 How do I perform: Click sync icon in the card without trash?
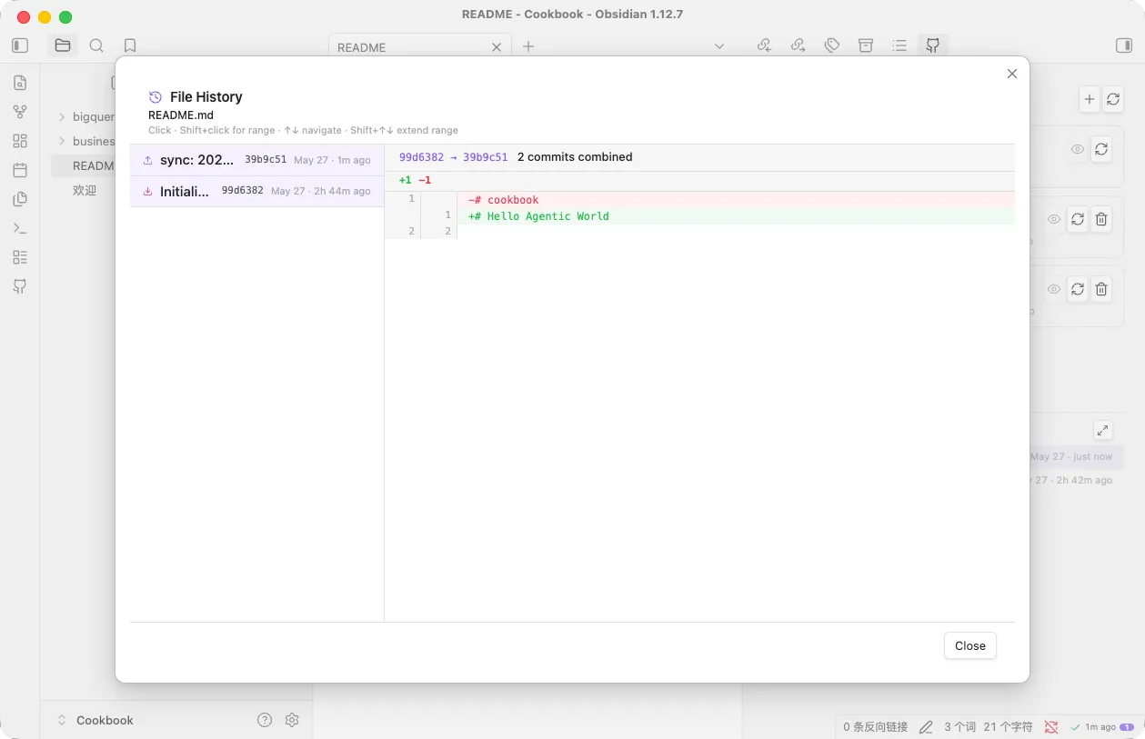[x=1101, y=149]
